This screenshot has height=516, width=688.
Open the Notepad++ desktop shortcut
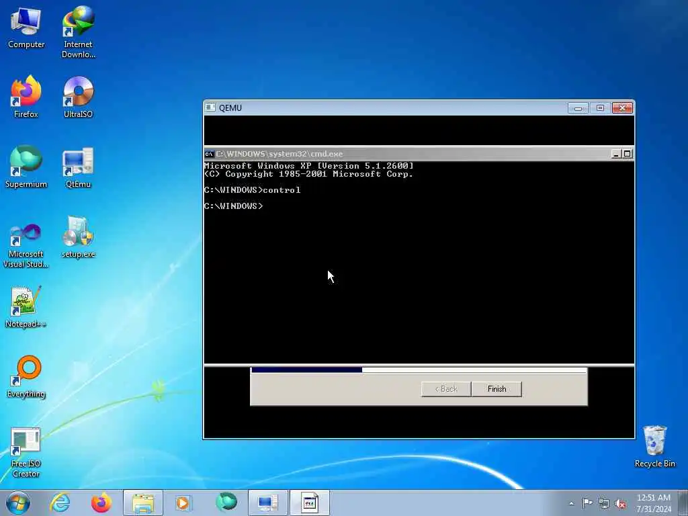[x=26, y=306]
